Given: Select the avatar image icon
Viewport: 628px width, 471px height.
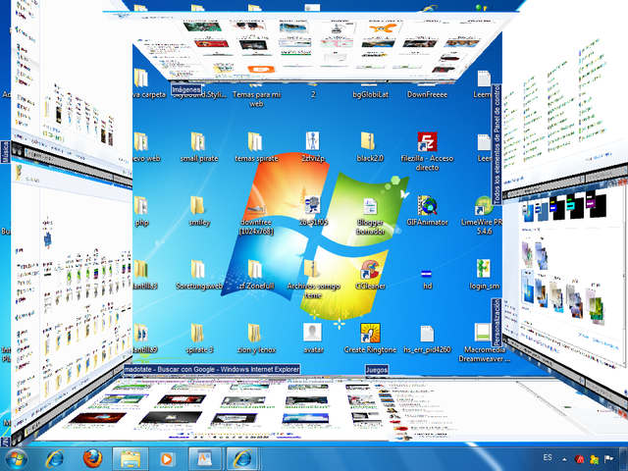Looking at the screenshot, I should 313,339.
